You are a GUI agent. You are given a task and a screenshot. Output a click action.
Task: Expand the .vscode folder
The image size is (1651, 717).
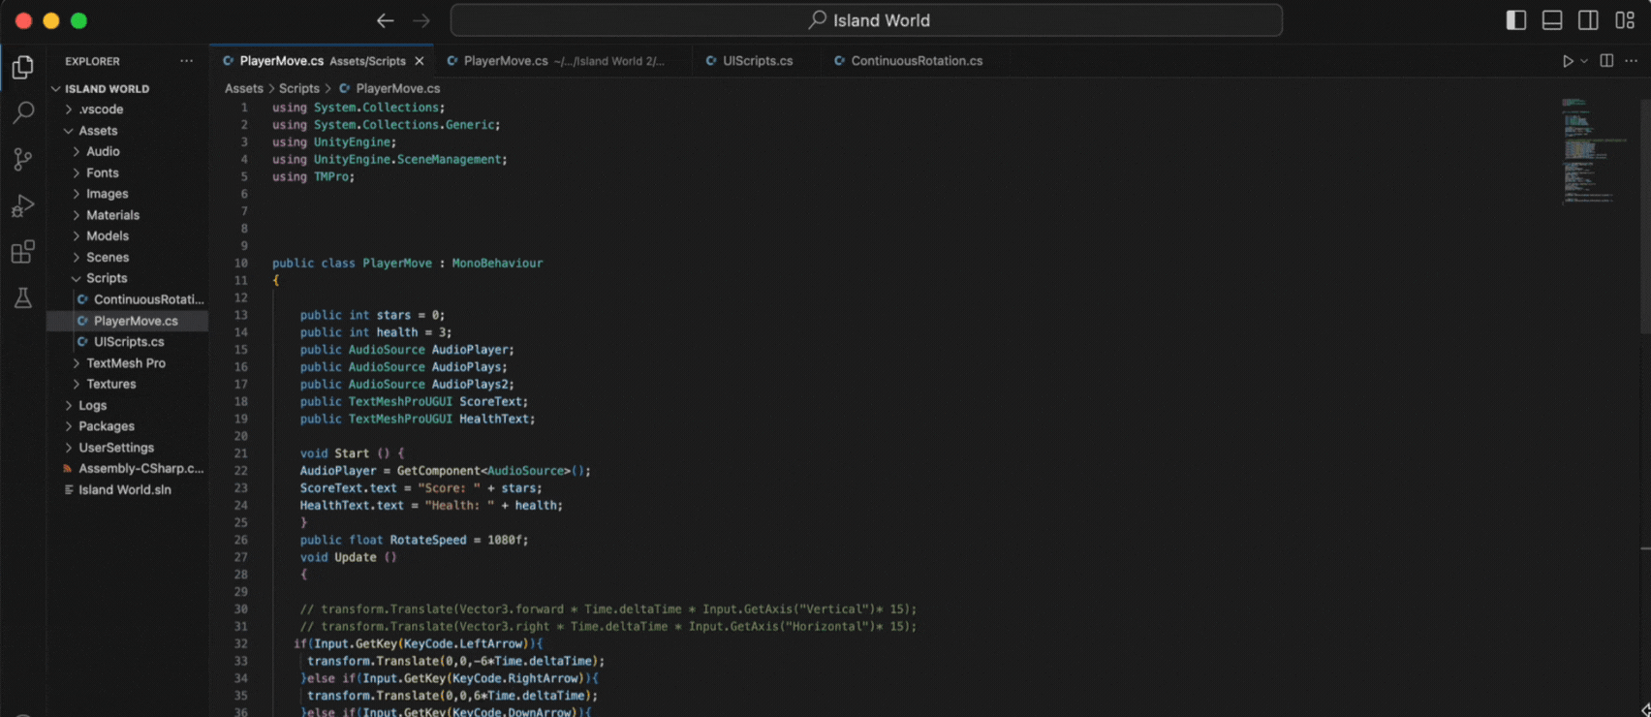pyautogui.click(x=128, y=109)
